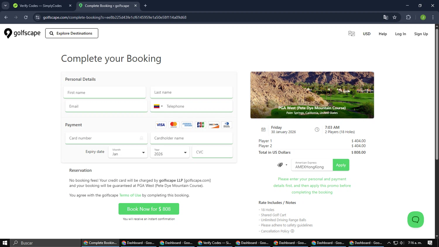This screenshot has height=247, width=439.
Task: Click Cancellation Policy text
Action: click(275, 231)
